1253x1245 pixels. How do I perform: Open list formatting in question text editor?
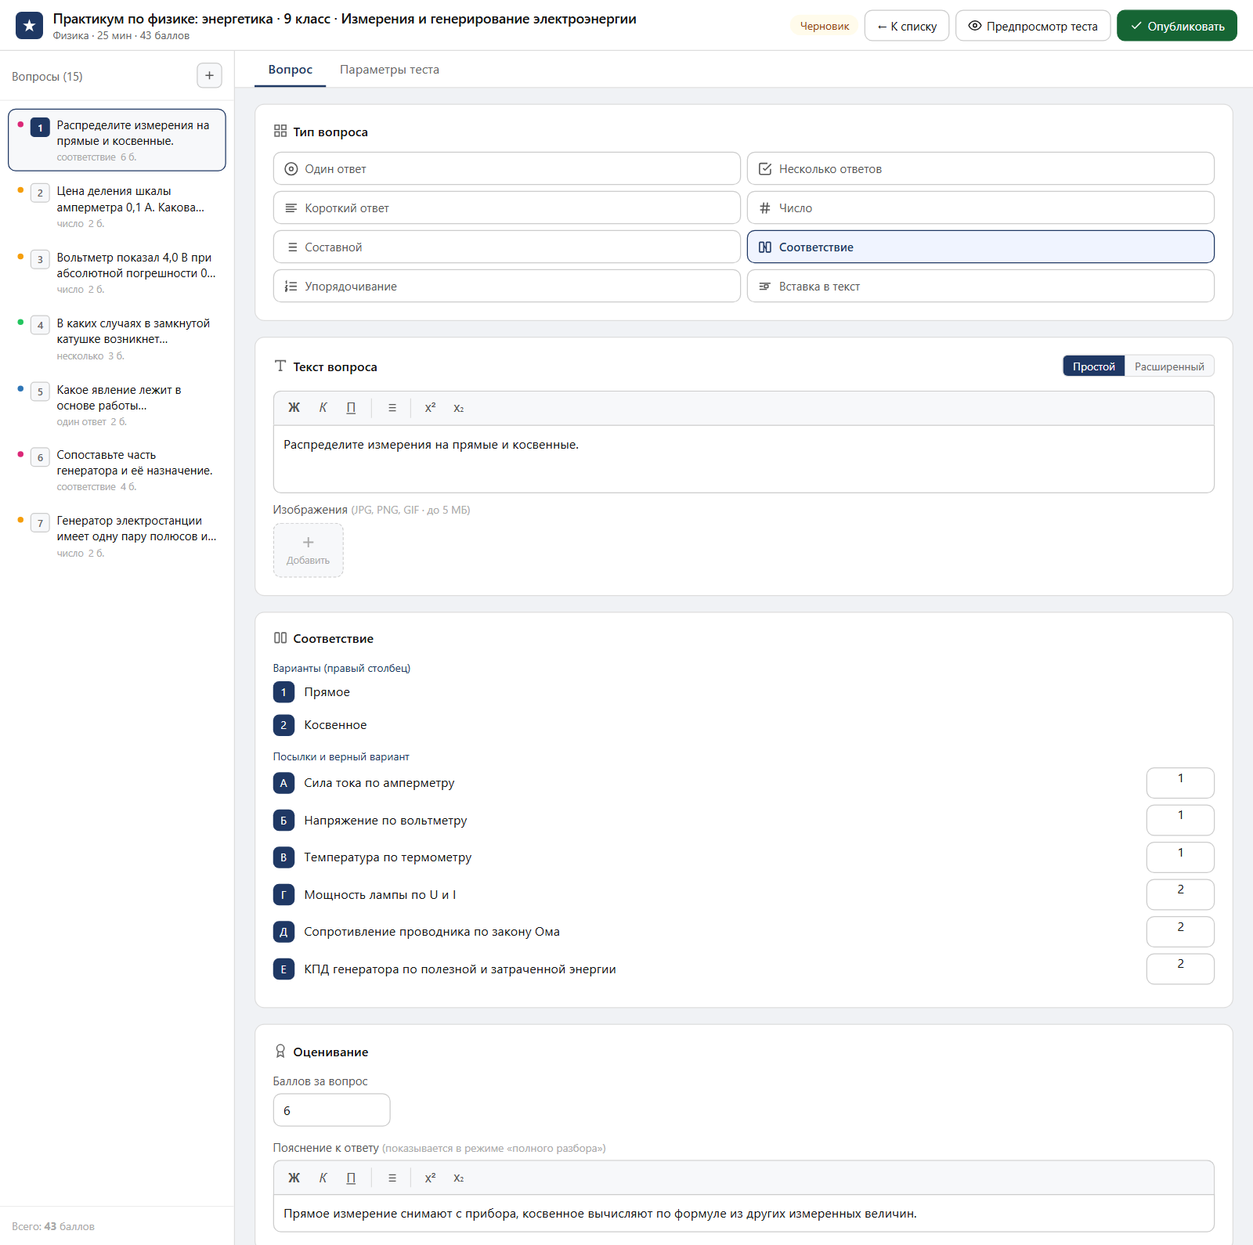pos(392,408)
